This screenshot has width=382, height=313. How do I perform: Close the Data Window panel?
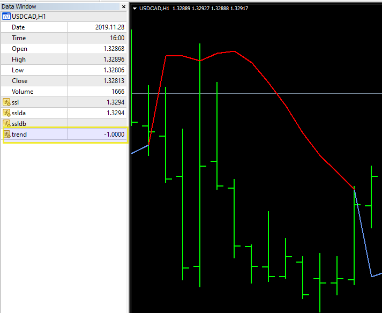point(124,6)
